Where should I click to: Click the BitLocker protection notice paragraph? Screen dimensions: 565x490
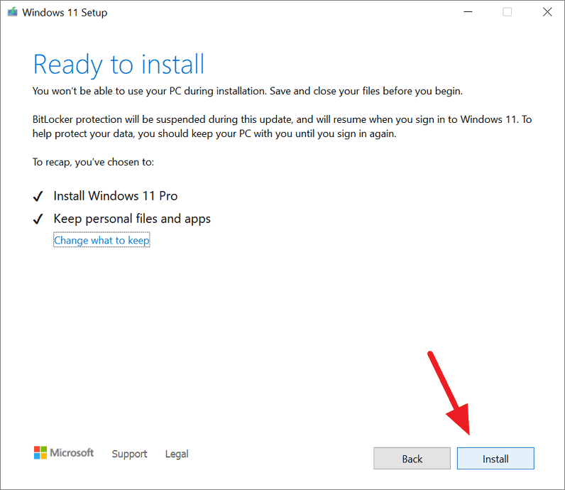click(x=282, y=126)
